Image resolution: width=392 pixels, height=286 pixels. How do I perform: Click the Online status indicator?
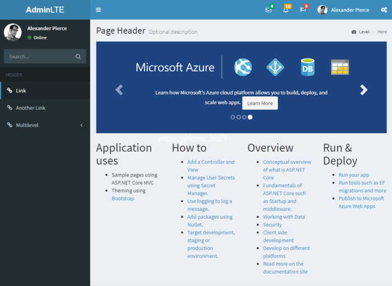tap(37, 37)
